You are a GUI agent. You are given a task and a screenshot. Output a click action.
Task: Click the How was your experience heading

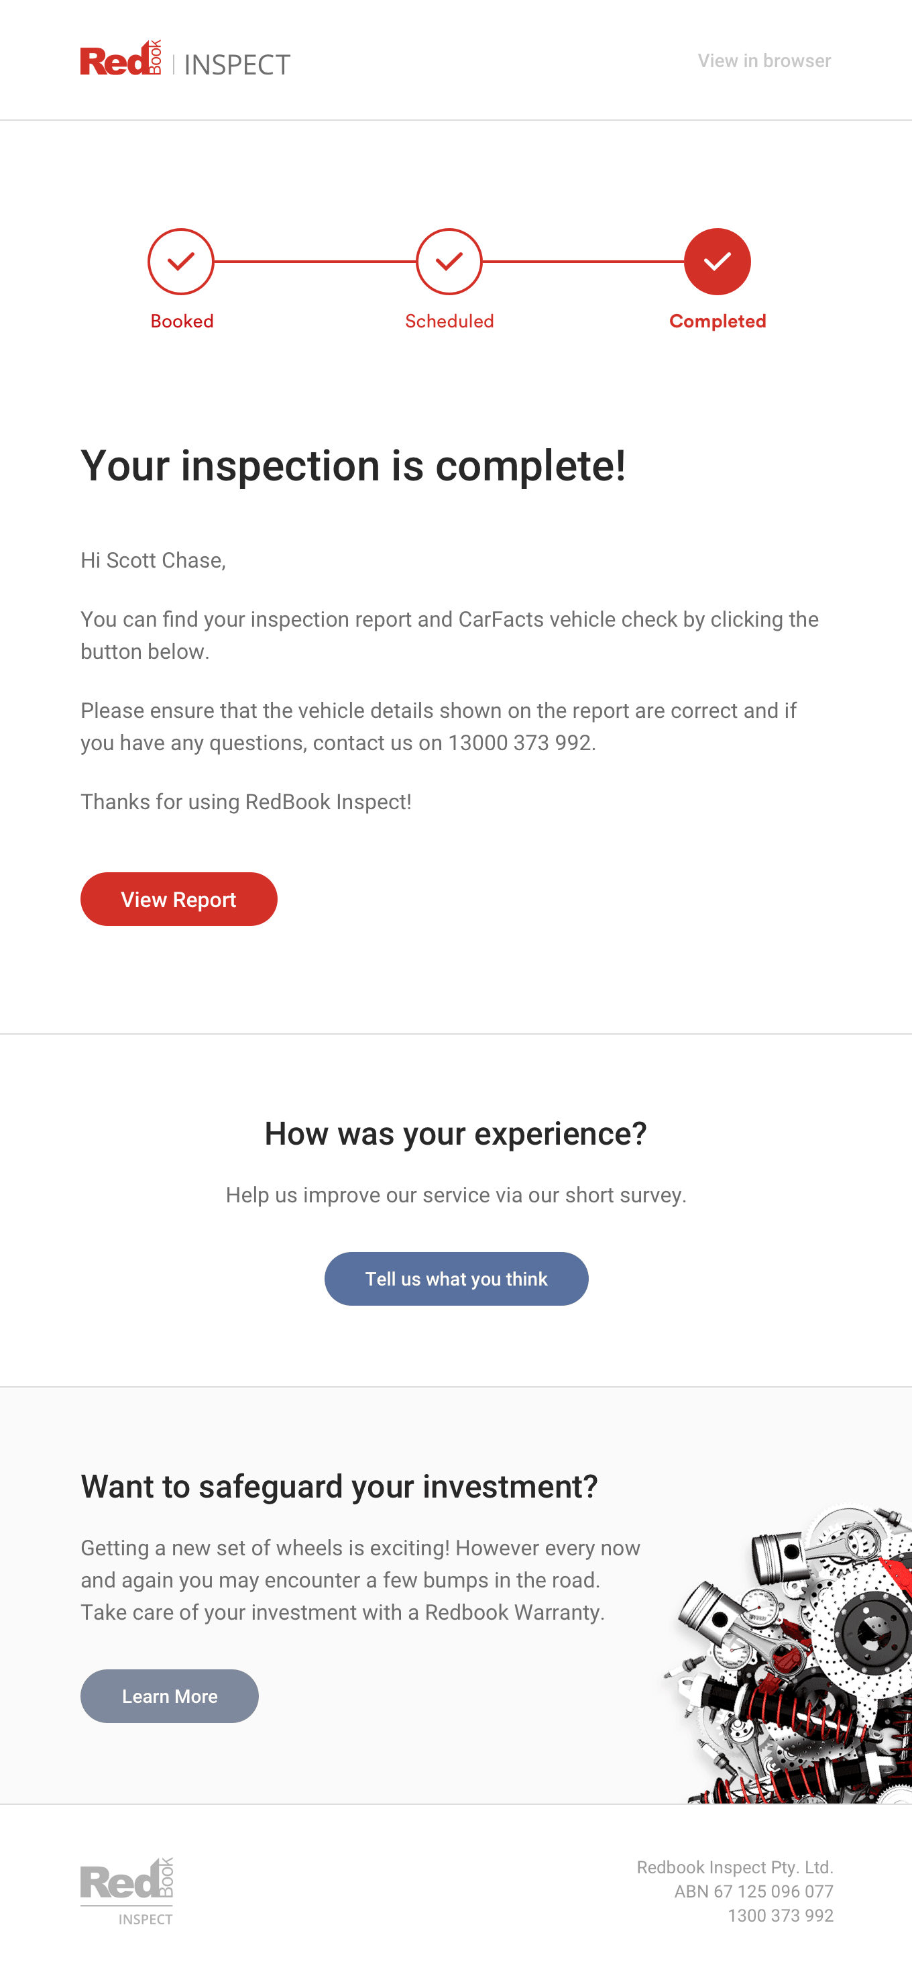click(x=456, y=1134)
